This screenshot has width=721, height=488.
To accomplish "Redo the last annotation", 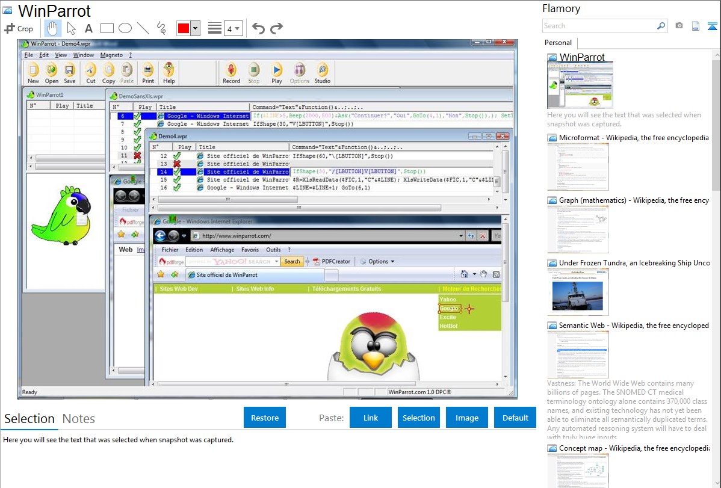I will (x=276, y=28).
